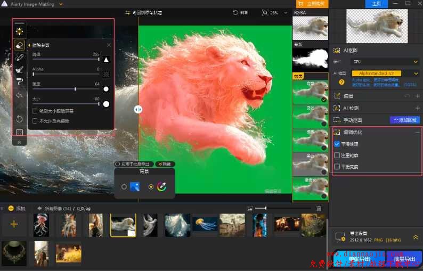The width and height of the screenshot is (423, 271).
Task: Select the Brush tool below the eraser
Action: click(19, 57)
